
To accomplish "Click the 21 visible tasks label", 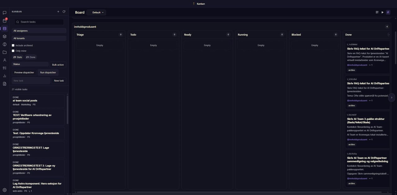I will point(20,89).
